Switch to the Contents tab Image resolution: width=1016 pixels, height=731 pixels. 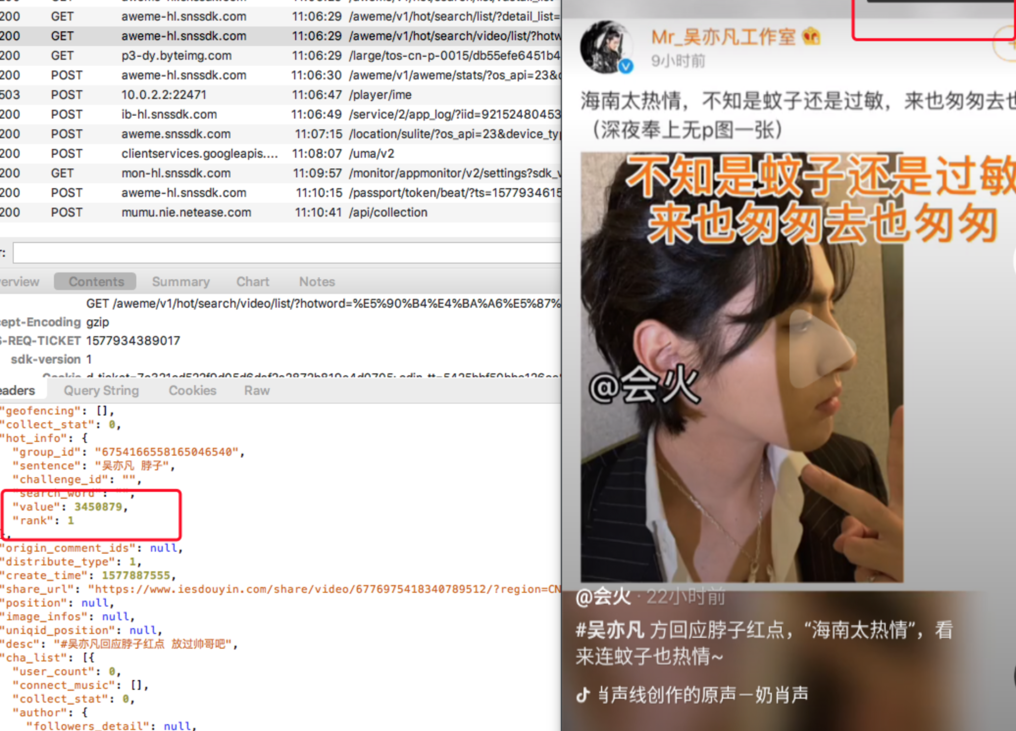pyautogui.click(x=96, y=282)
